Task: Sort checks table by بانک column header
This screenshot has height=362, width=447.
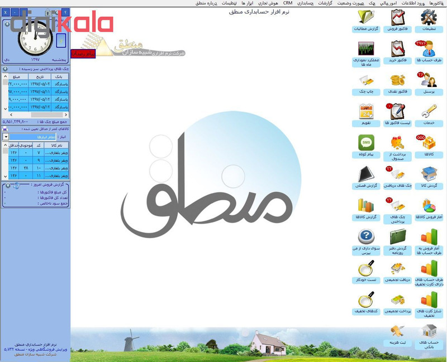Action: point(60,76)
